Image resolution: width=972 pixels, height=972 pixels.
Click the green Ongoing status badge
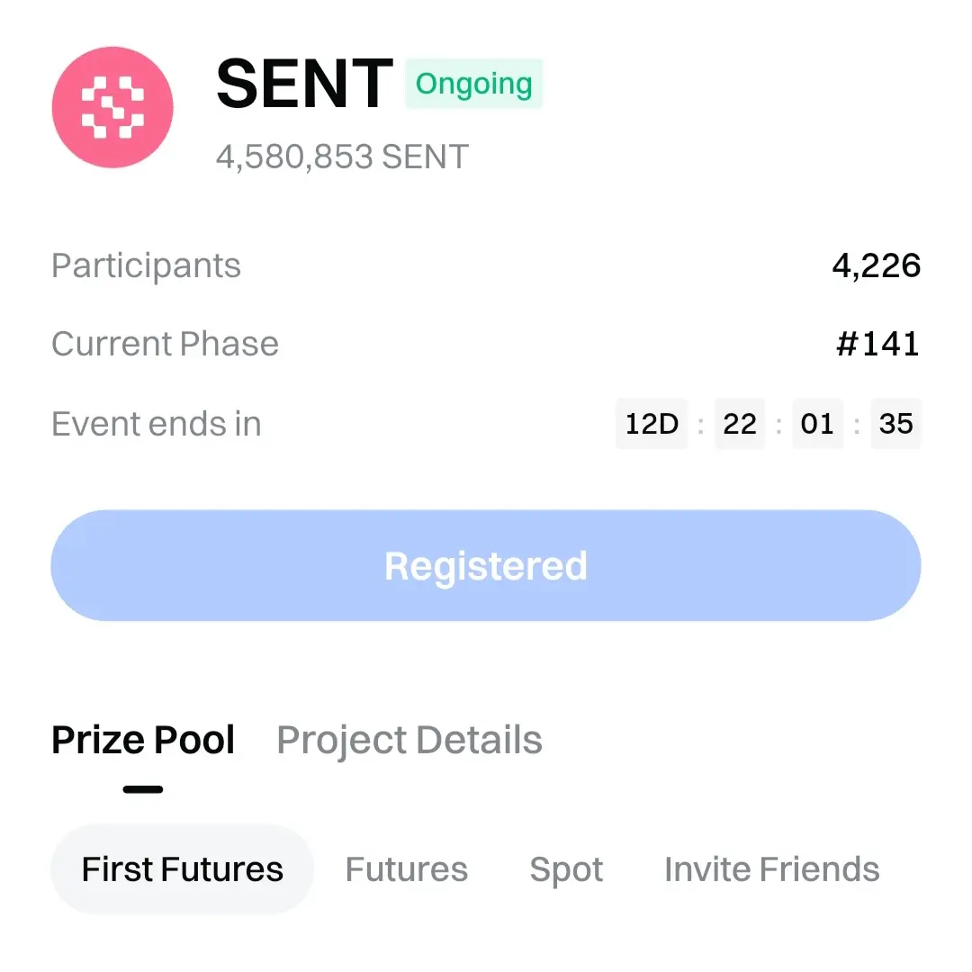point(473,84)
